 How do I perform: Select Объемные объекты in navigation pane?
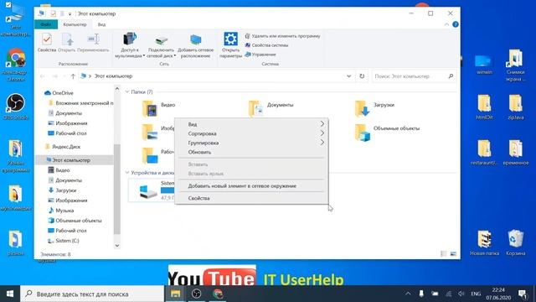pos(75,221)
